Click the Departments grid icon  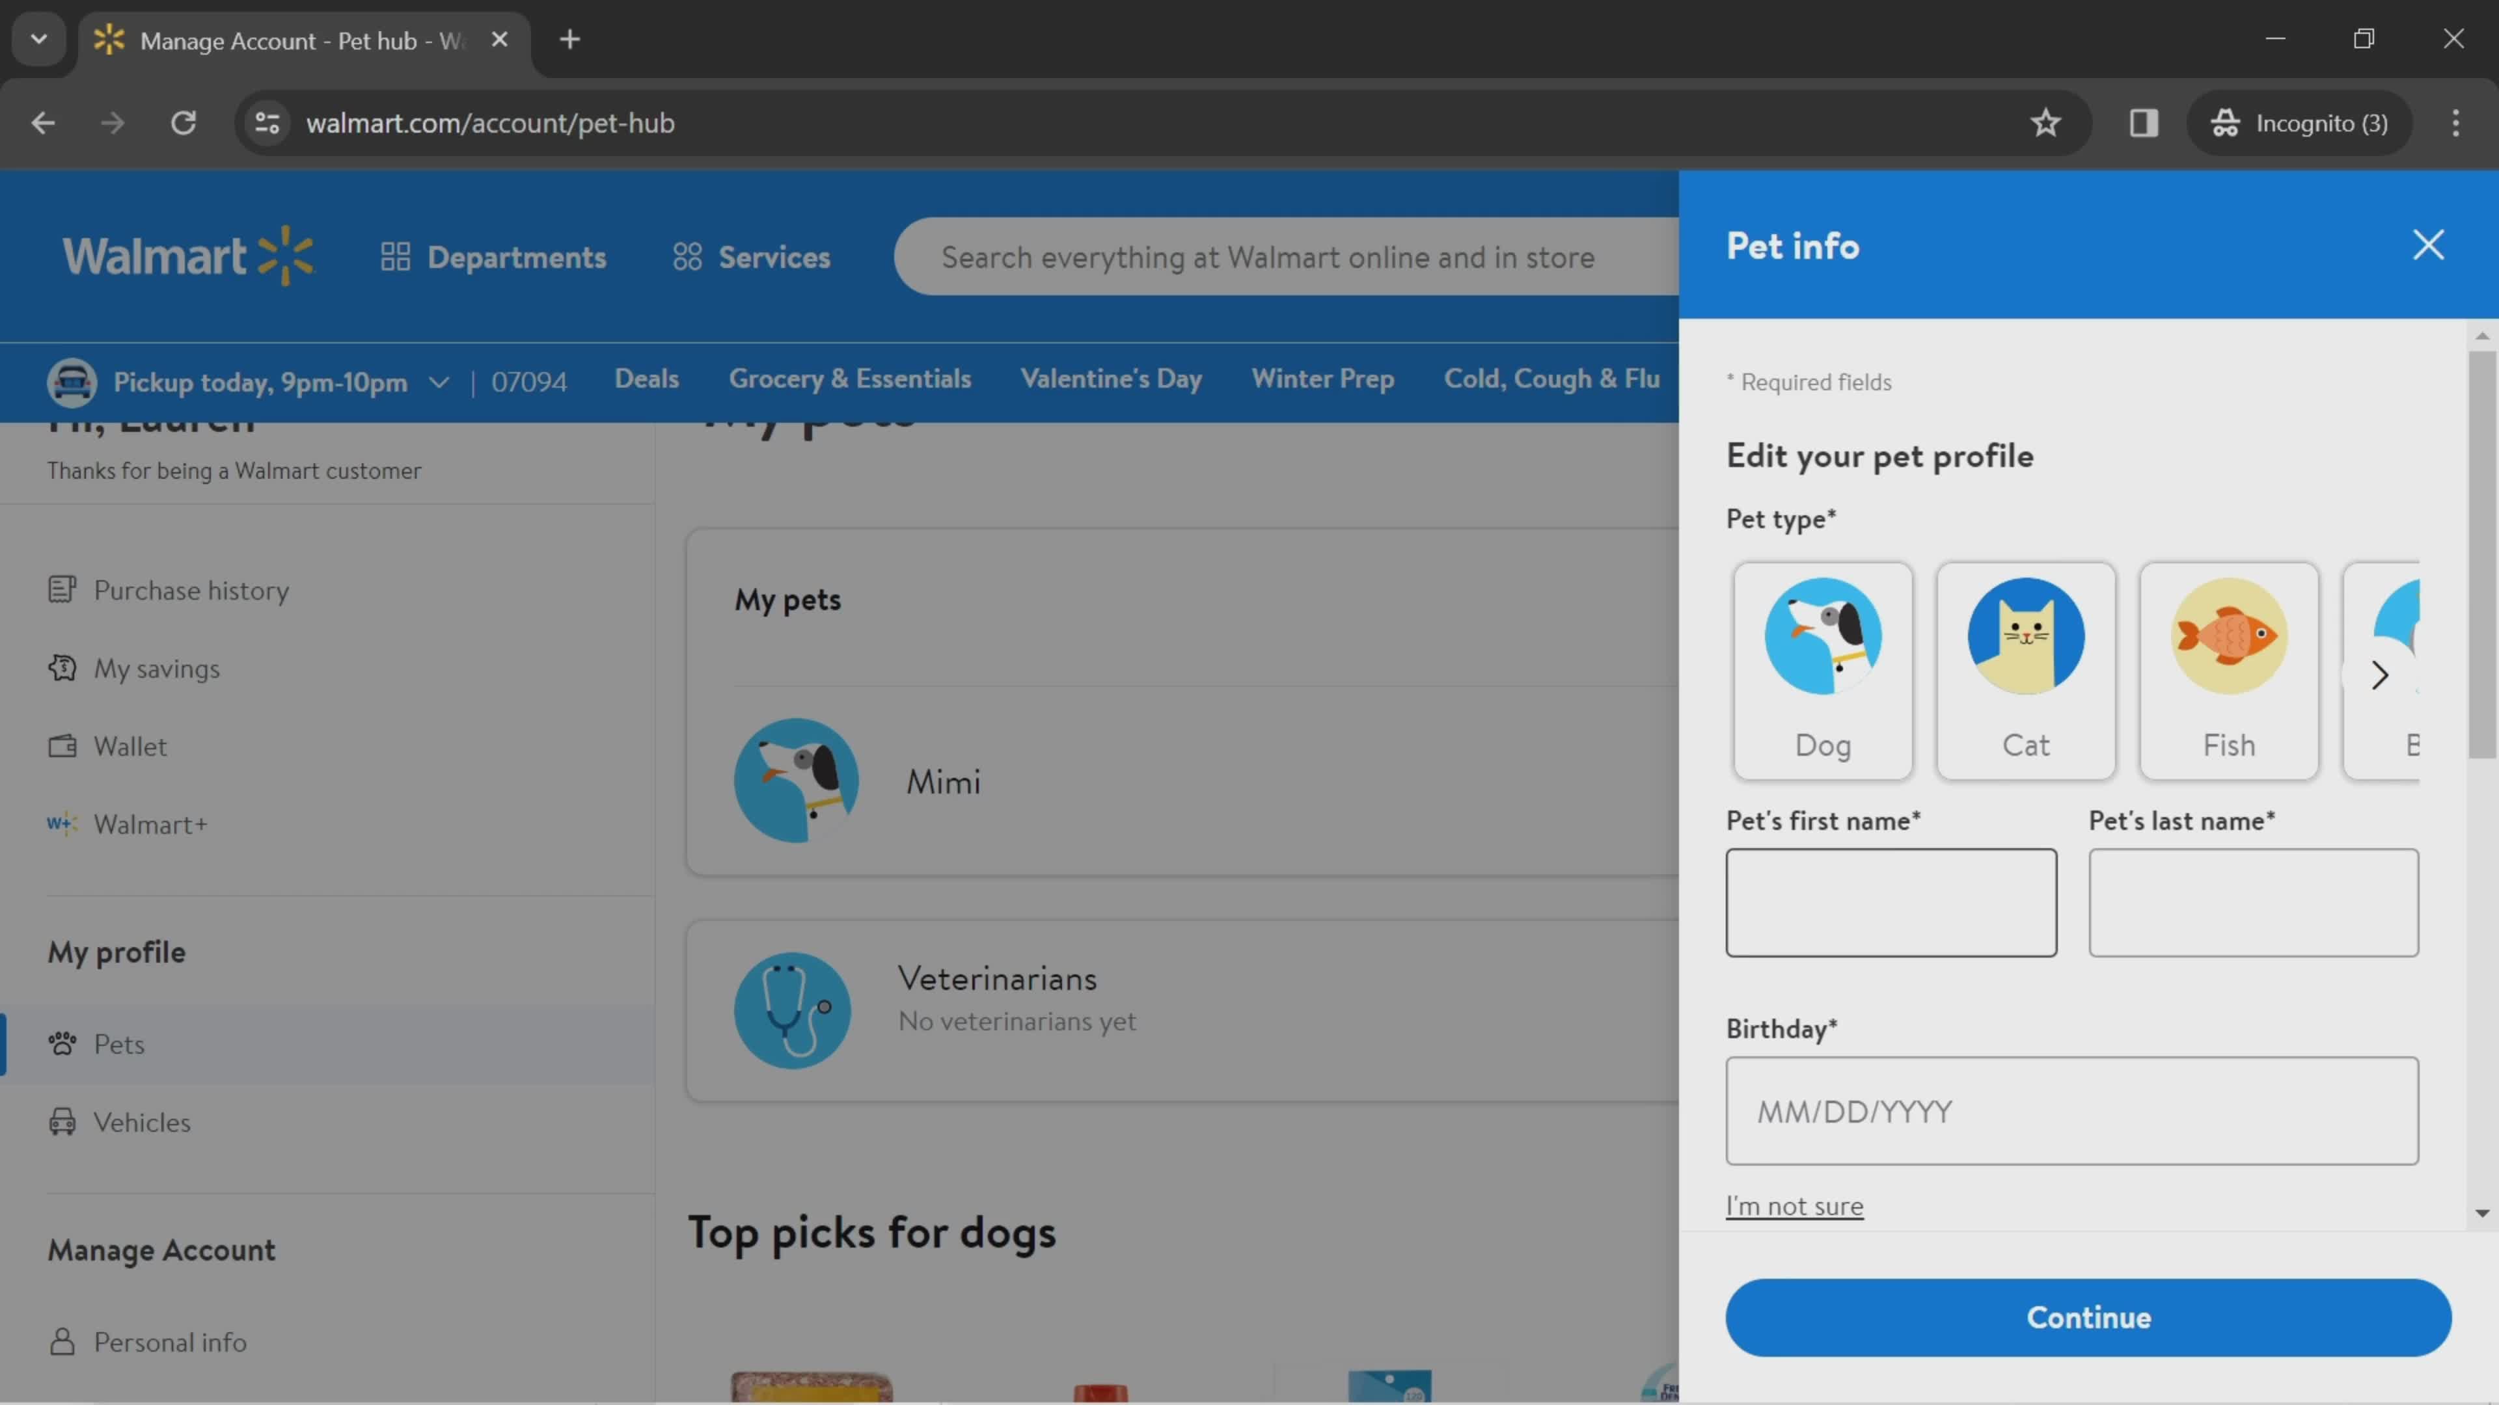396,257
